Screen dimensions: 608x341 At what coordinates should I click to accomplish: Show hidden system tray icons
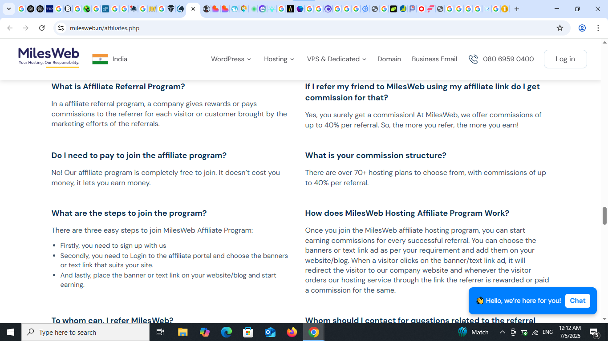point(502,332)
